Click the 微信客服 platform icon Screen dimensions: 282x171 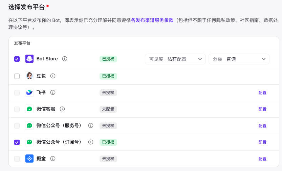point(29,109)
